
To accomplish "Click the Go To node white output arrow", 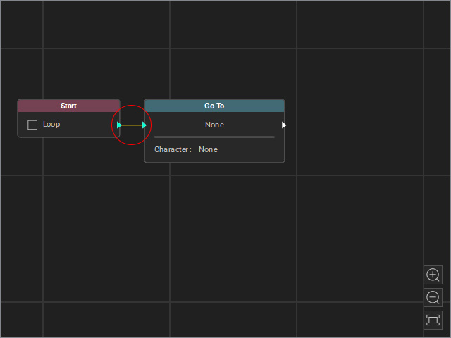I will [x=284, y=125].
